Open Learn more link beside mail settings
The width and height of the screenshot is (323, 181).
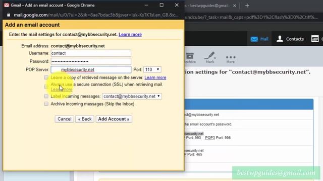pos(130,35)
